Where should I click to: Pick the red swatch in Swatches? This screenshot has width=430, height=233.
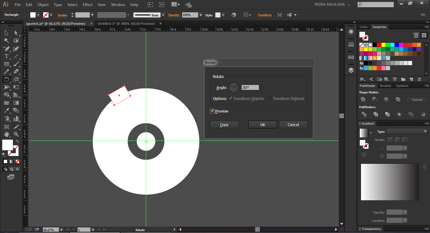379,45
